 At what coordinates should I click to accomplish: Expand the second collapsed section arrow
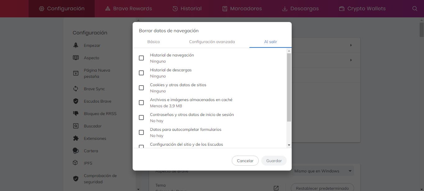point(351,60)
